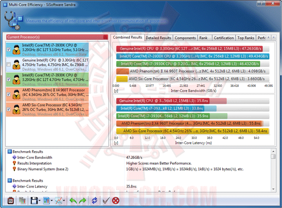
Task: Click the green forward arrow
Action: click(83, 201)
